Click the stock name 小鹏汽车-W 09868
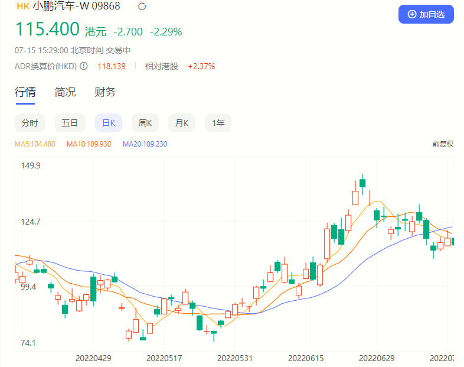Image resolution: width=464 pixels, height=367 pixels. (x=76, y=6)
